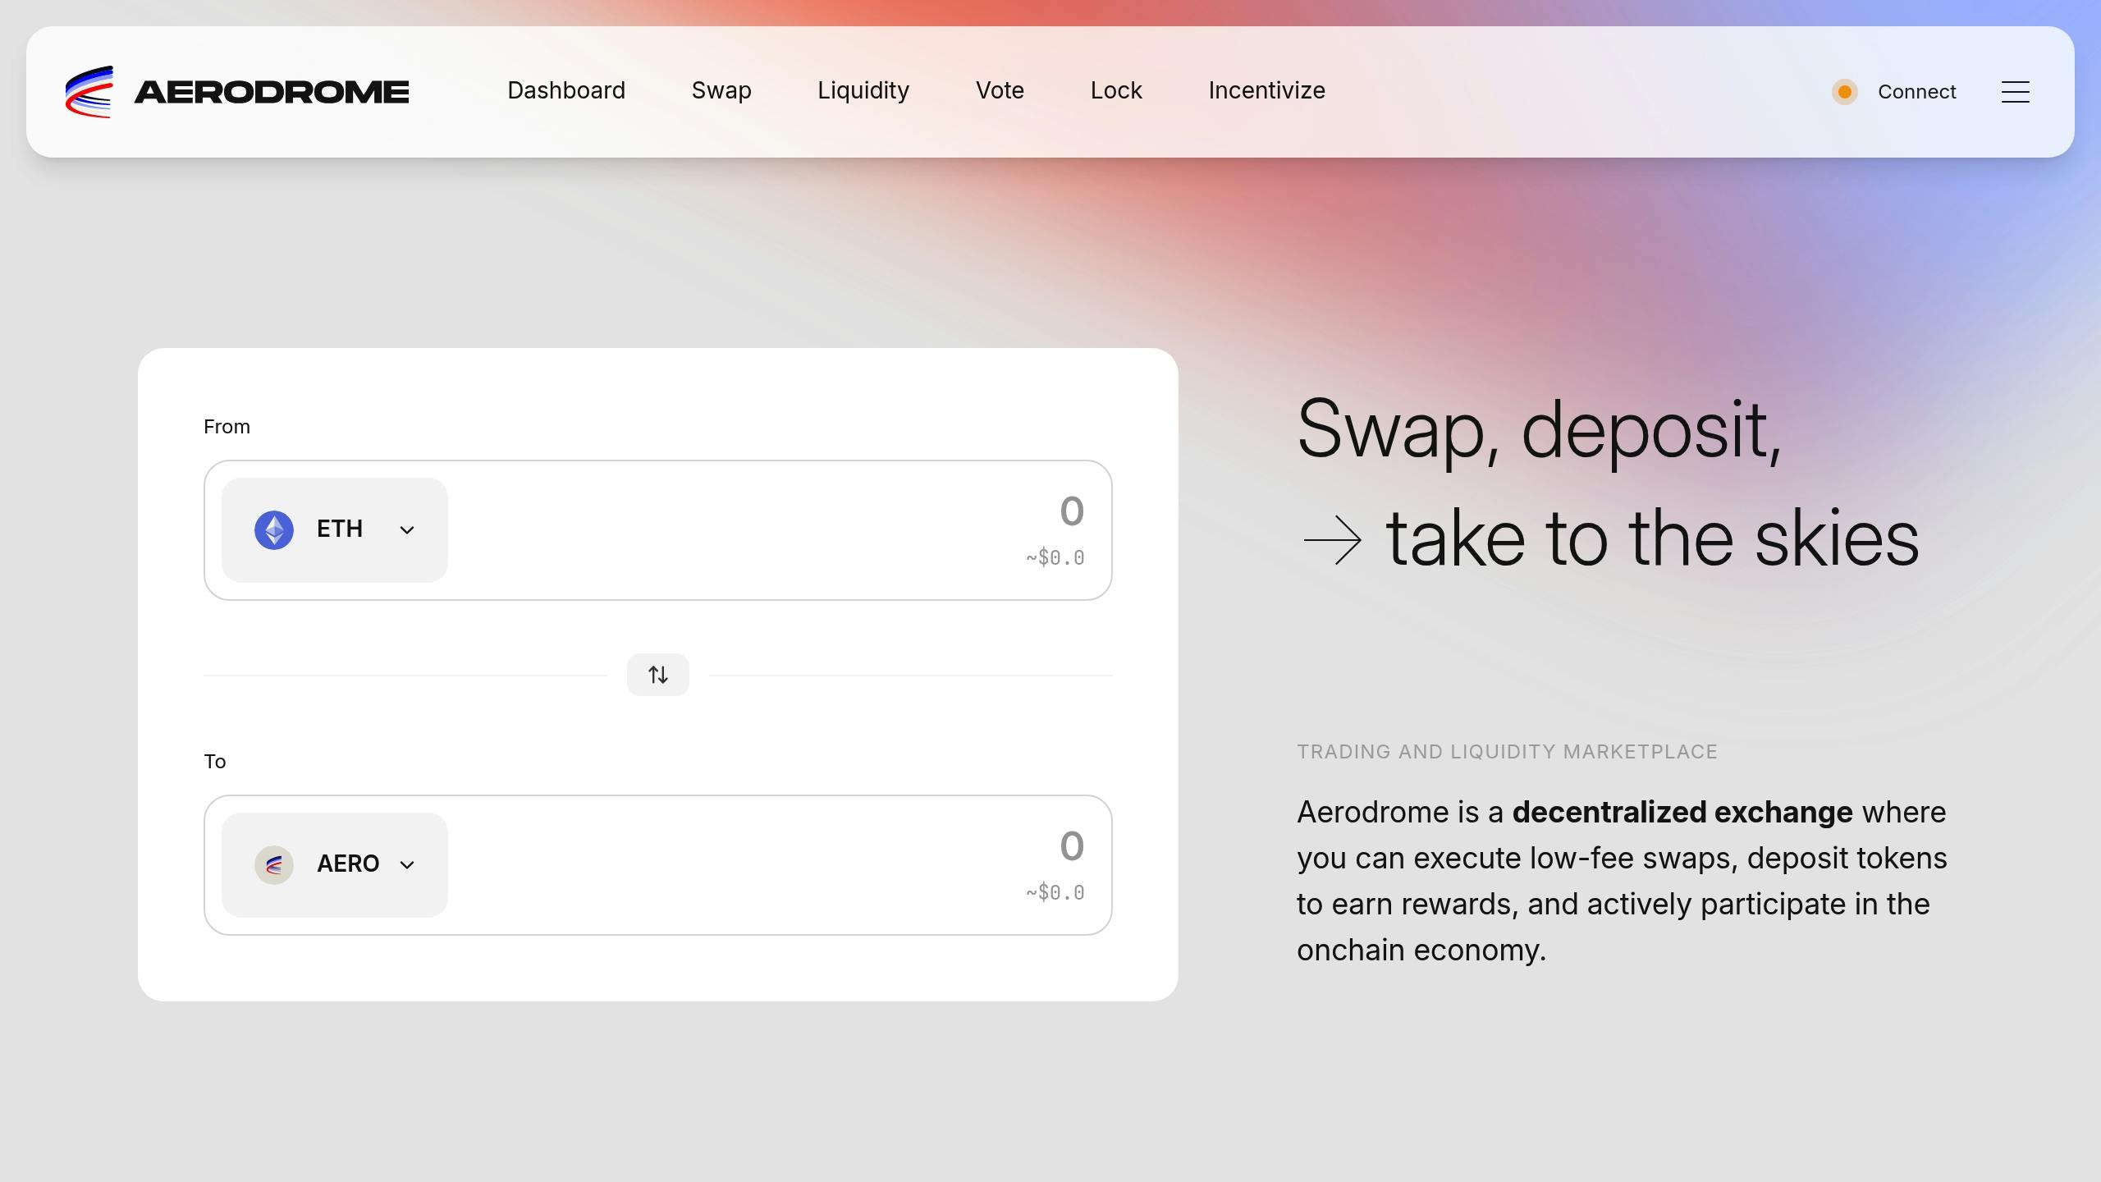
Task: Navigate to the Vote page
Action: click(x=1000, y=90)
